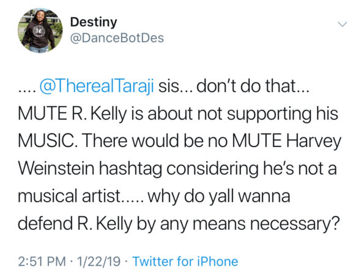Open Destiny's profile picture
This screenshot has height=274, width=364.
(40, 31)
